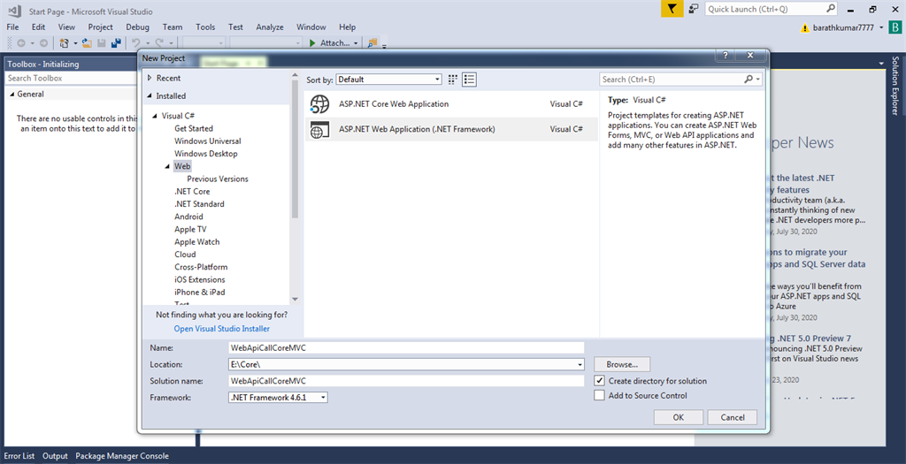Screen dimensions: 906x464
Task: Select the Windows Desktop tree item
Action: (205, 154)
